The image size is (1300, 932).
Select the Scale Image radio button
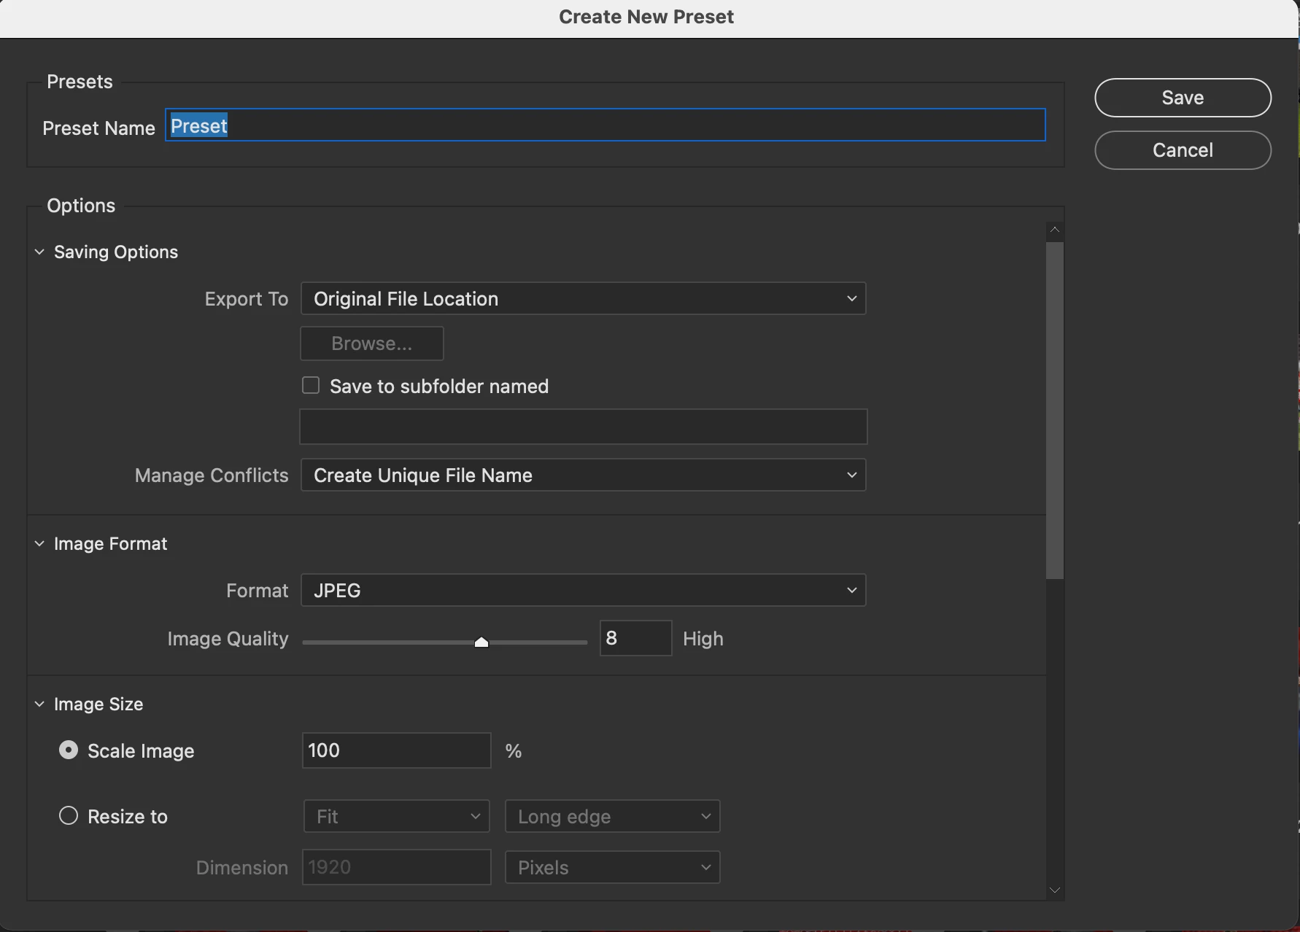69,750
